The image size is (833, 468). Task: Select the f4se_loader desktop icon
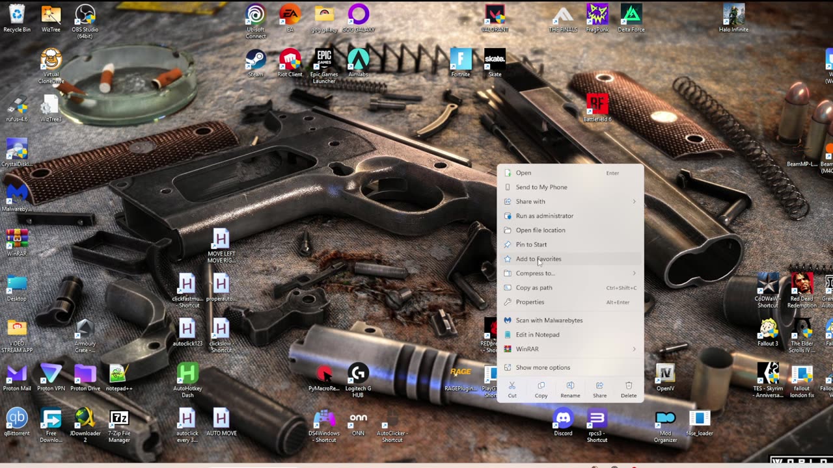[x=700, y=422]
